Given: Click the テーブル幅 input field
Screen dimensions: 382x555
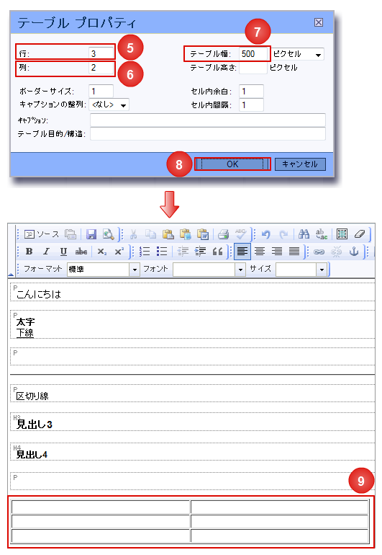Looking at the screenshot, I should tap(253, 54).
